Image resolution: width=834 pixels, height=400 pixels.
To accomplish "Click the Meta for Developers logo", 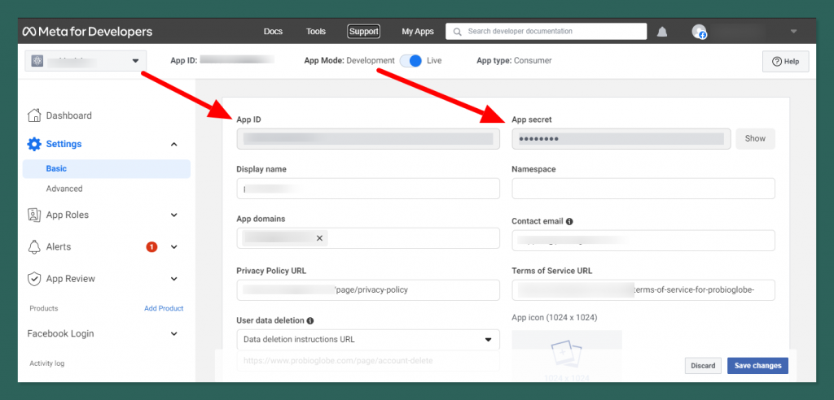I will (x=88, y=32).
